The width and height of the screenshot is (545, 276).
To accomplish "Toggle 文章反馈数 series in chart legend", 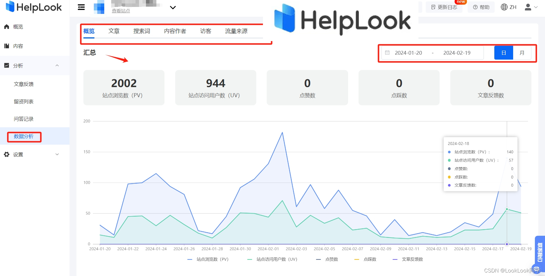I will click(x=408, y=259).
